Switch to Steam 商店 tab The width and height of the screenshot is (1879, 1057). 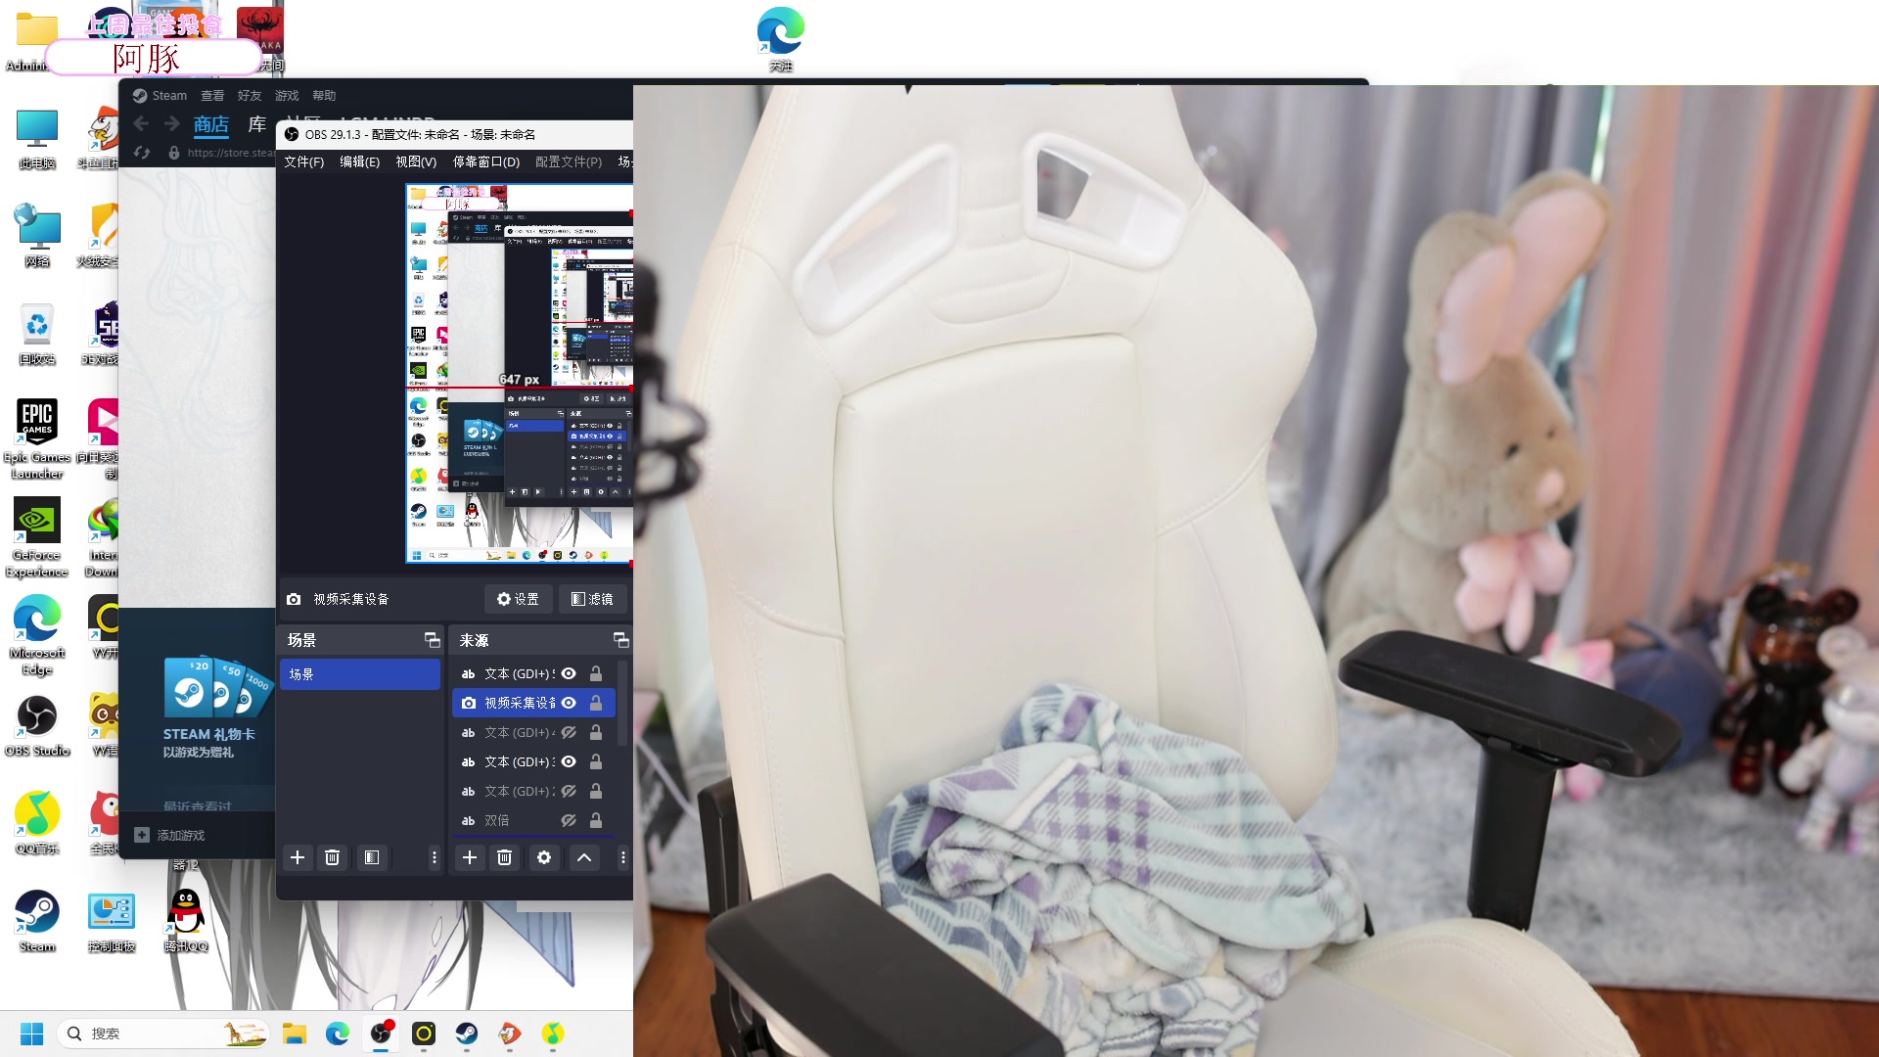(211, 124)
